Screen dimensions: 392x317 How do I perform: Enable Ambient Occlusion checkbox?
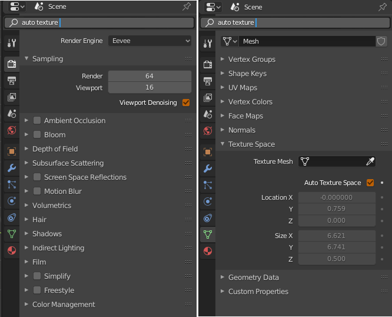pos(37,120)
